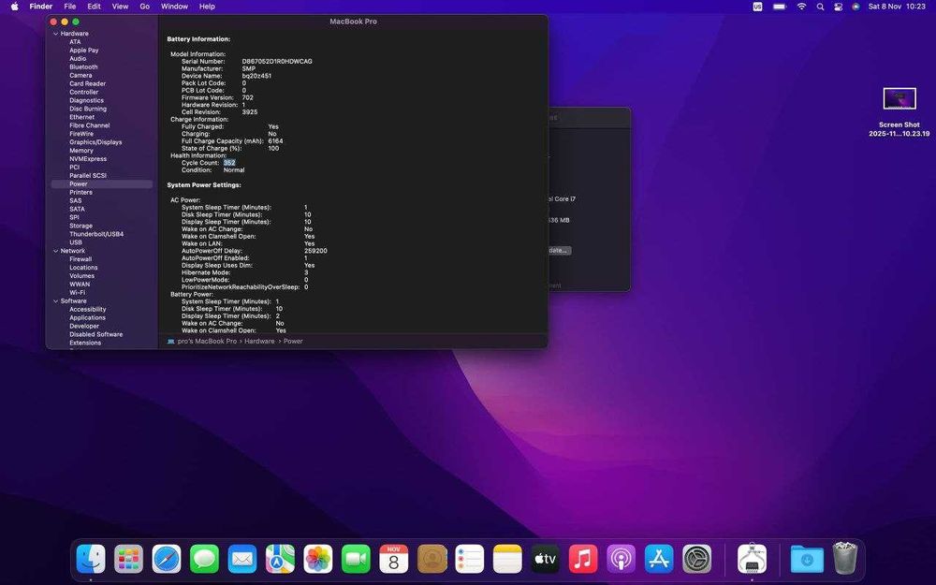Open the Contacts app in the Dock
The width and height of the screenshot is (936, 585).
(x=432, y=560)
